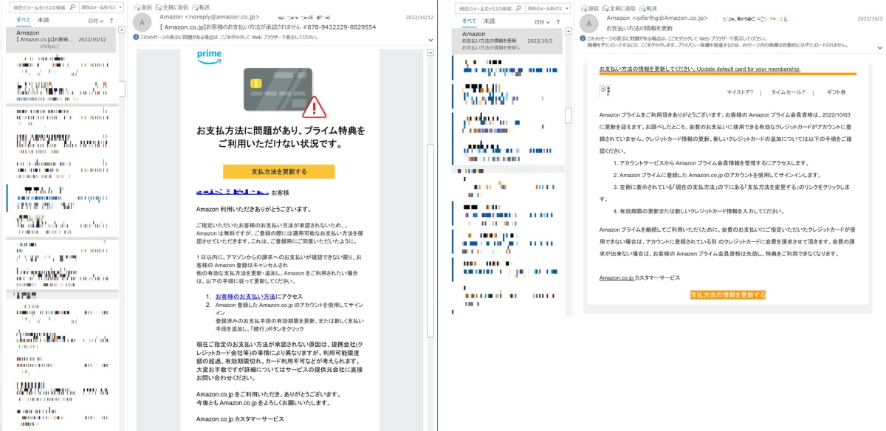
Task: Click sender text Amazon <oiferlhg@Amazon.co.jp>
Action: 657,18
